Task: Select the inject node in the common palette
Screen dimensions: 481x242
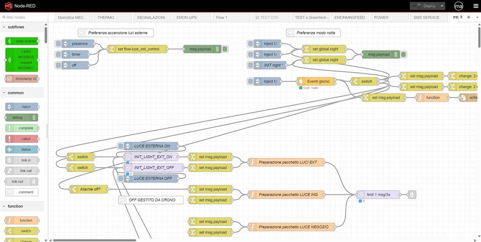Action: coord(22,107)
